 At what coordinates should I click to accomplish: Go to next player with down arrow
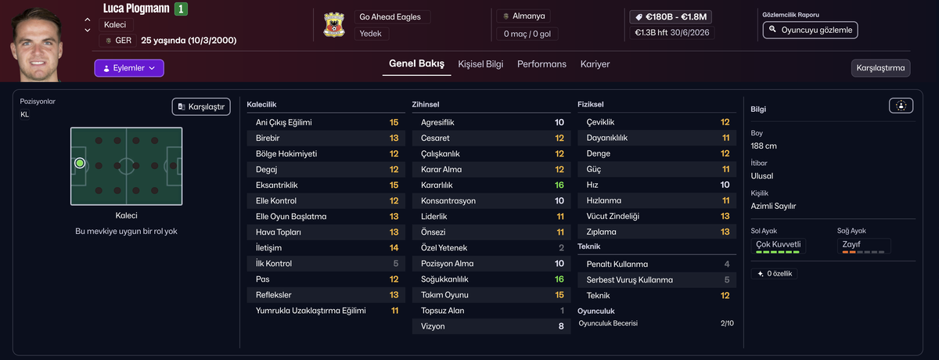(x=88, y=31)
